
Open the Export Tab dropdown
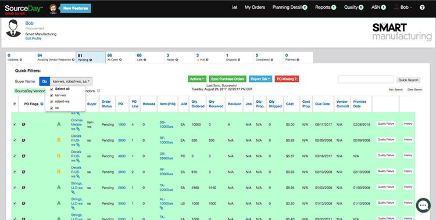point(260,79)
